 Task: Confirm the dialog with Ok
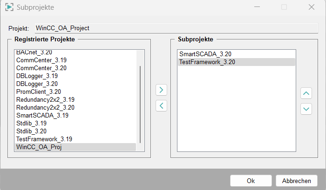coord(251,181)
